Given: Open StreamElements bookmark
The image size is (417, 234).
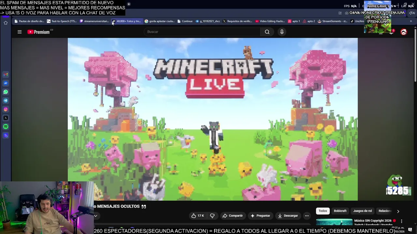Looking at the screenshot, I should pos(333,21).
